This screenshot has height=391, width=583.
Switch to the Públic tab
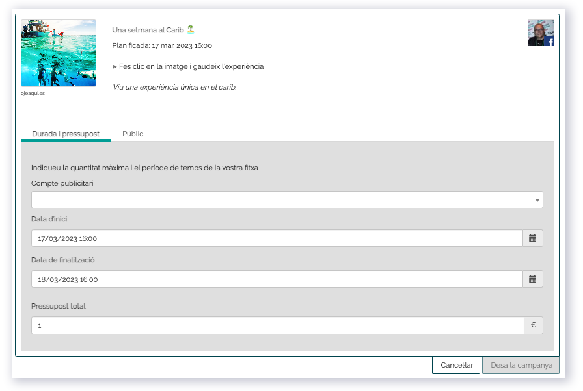click(x=133, y=134)
